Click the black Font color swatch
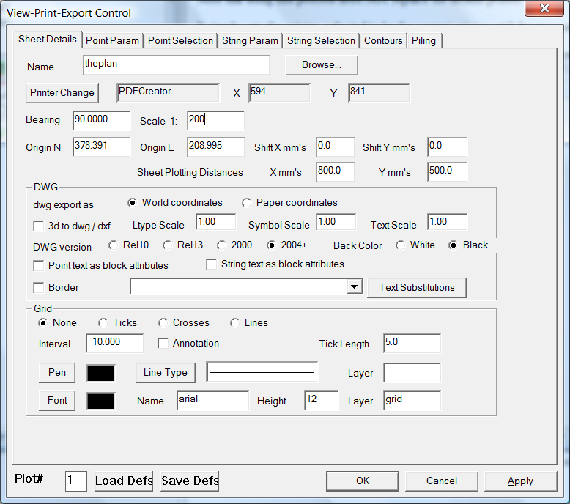570x504 pixels. pyautogui.click(x=101, y=401)
